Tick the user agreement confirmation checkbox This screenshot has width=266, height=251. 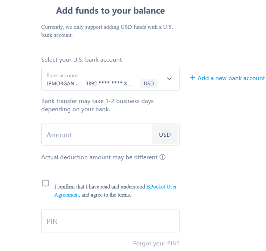pyautogui.click(x=45, y=183)
